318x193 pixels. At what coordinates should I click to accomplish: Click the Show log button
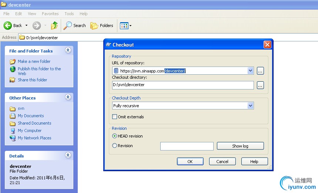coord(240,146)
